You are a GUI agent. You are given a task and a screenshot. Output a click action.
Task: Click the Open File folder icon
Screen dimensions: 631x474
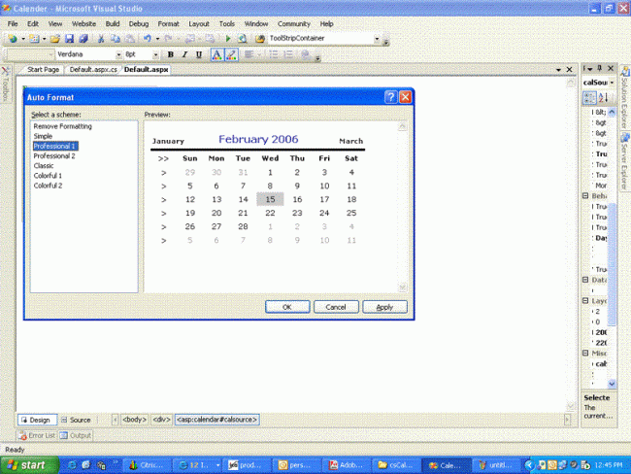(x=55, y=39)
